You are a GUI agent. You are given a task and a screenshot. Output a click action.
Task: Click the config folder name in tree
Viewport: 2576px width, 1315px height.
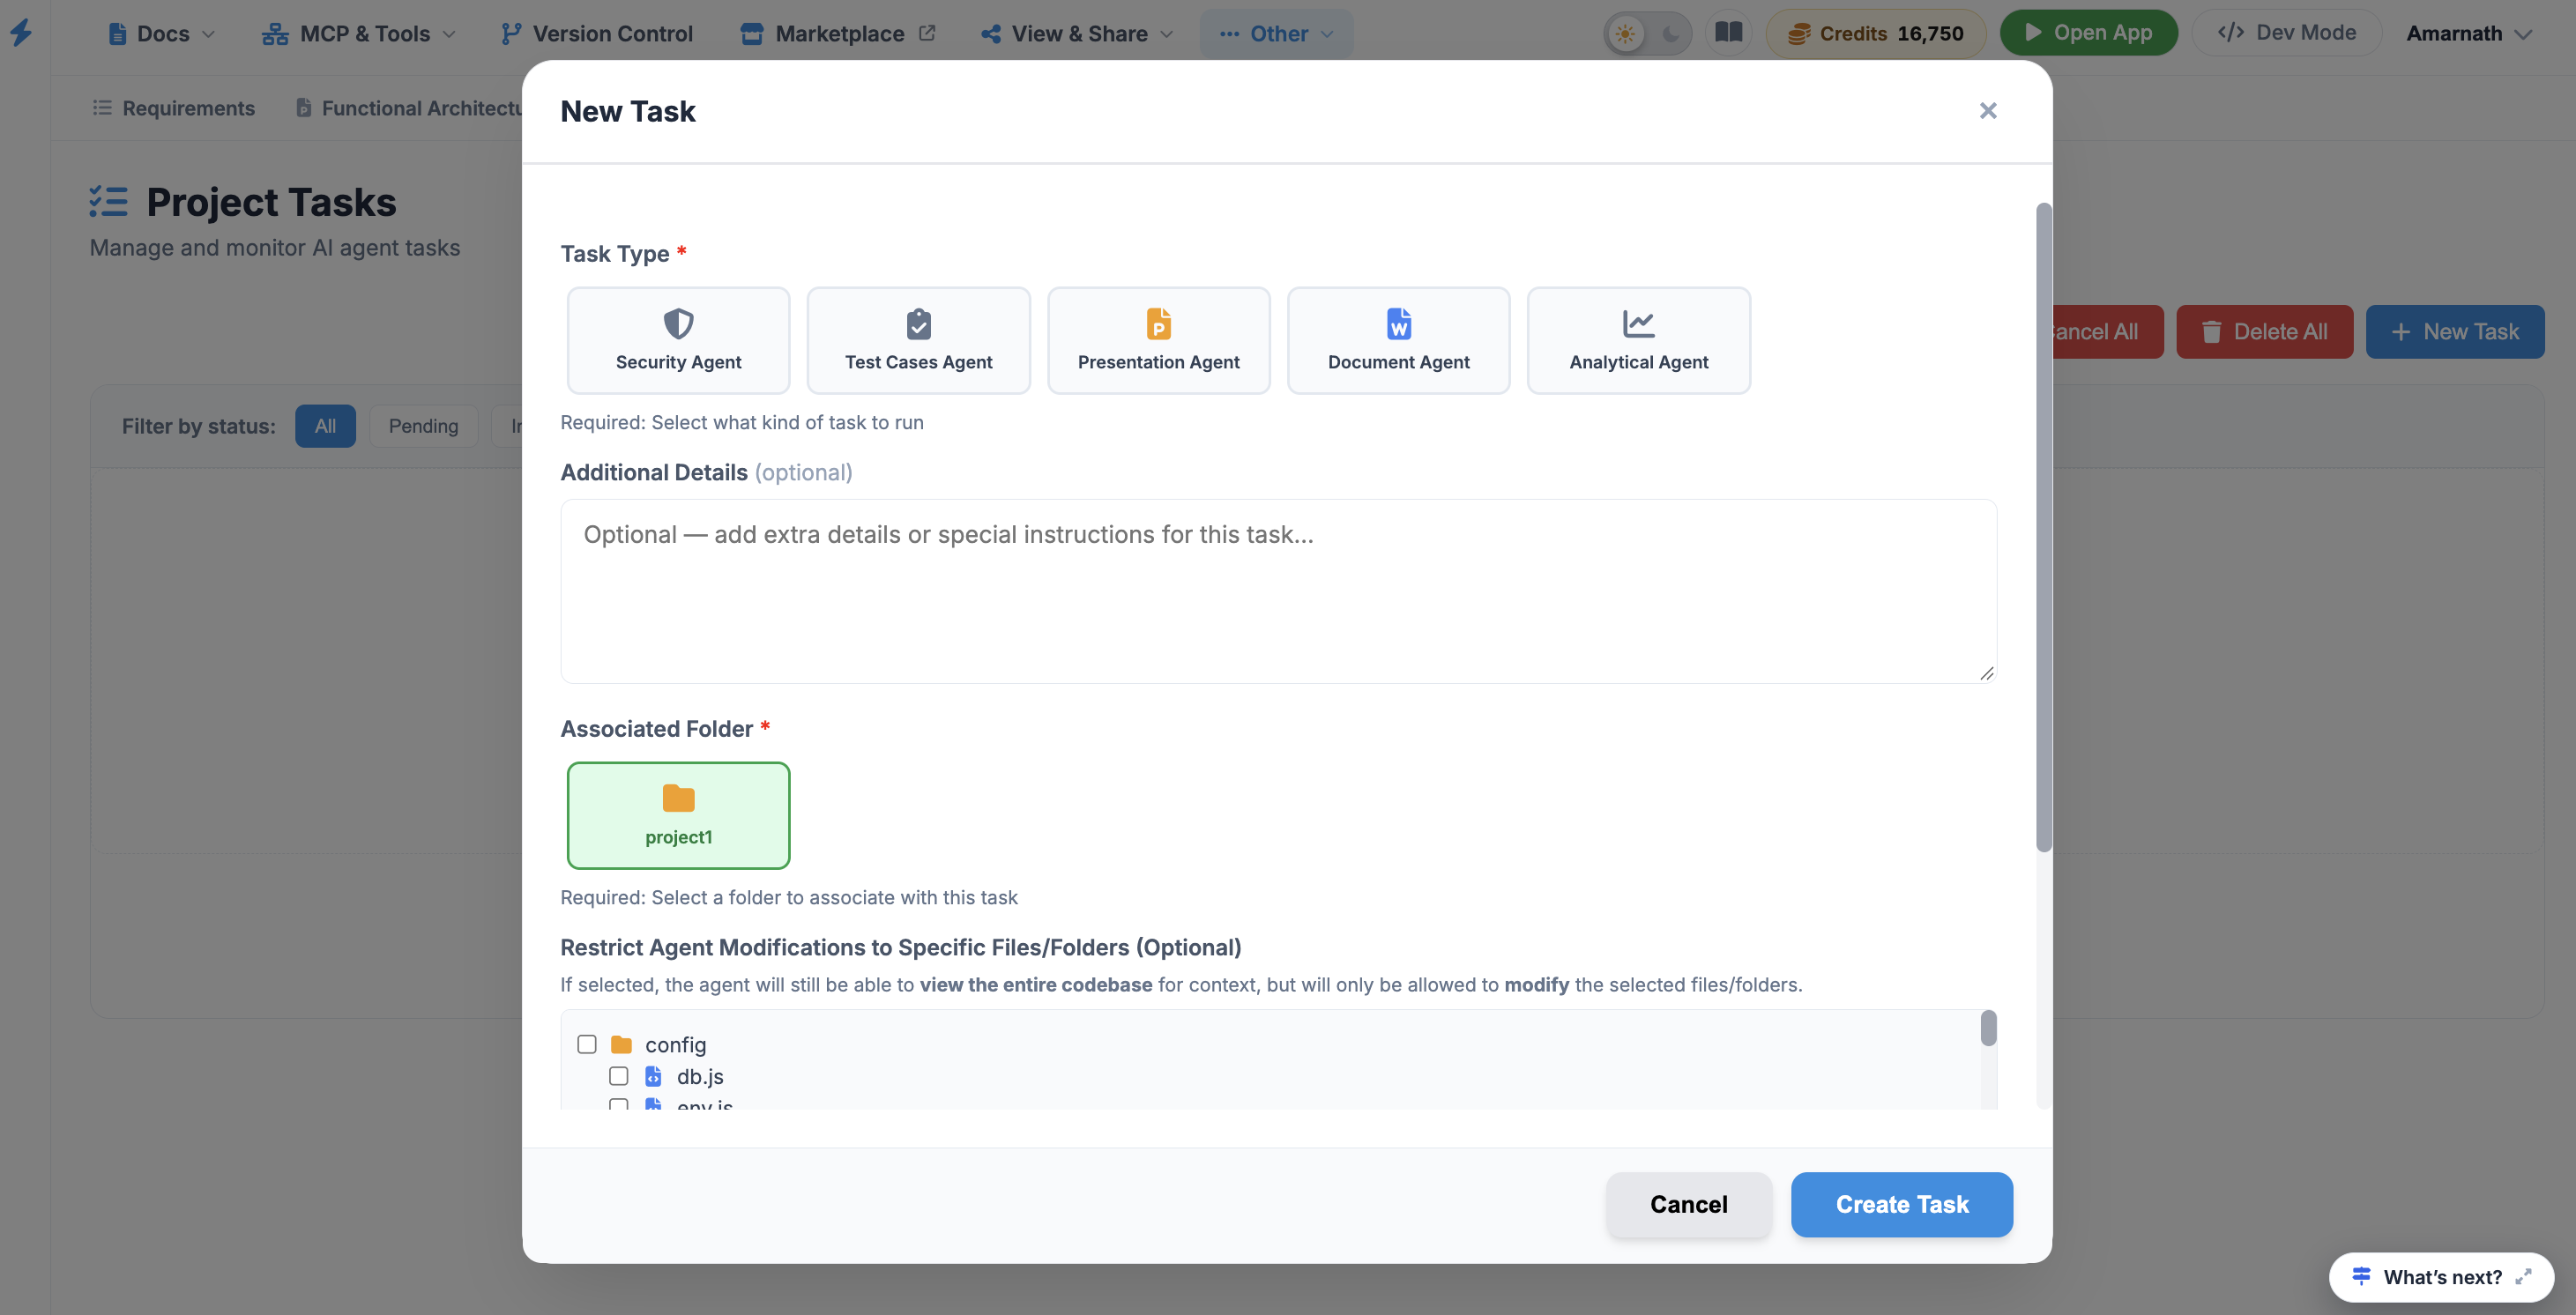pyautogui.click(x=675, y=1044)
